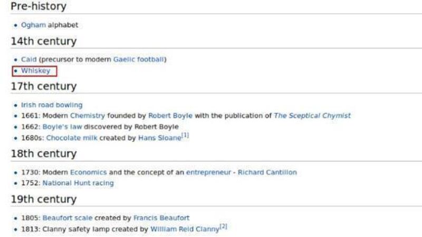This screenshot has height=237, width=422.
Task: Jump to footnote reference 2
Action: click(223, 226)
